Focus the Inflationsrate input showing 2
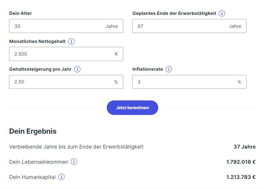This screenshot has width=264, height=189. point(189,82)
